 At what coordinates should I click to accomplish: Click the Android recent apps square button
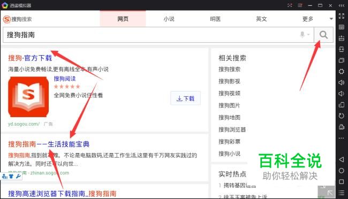pyautogui.click(x=342, y=182)
